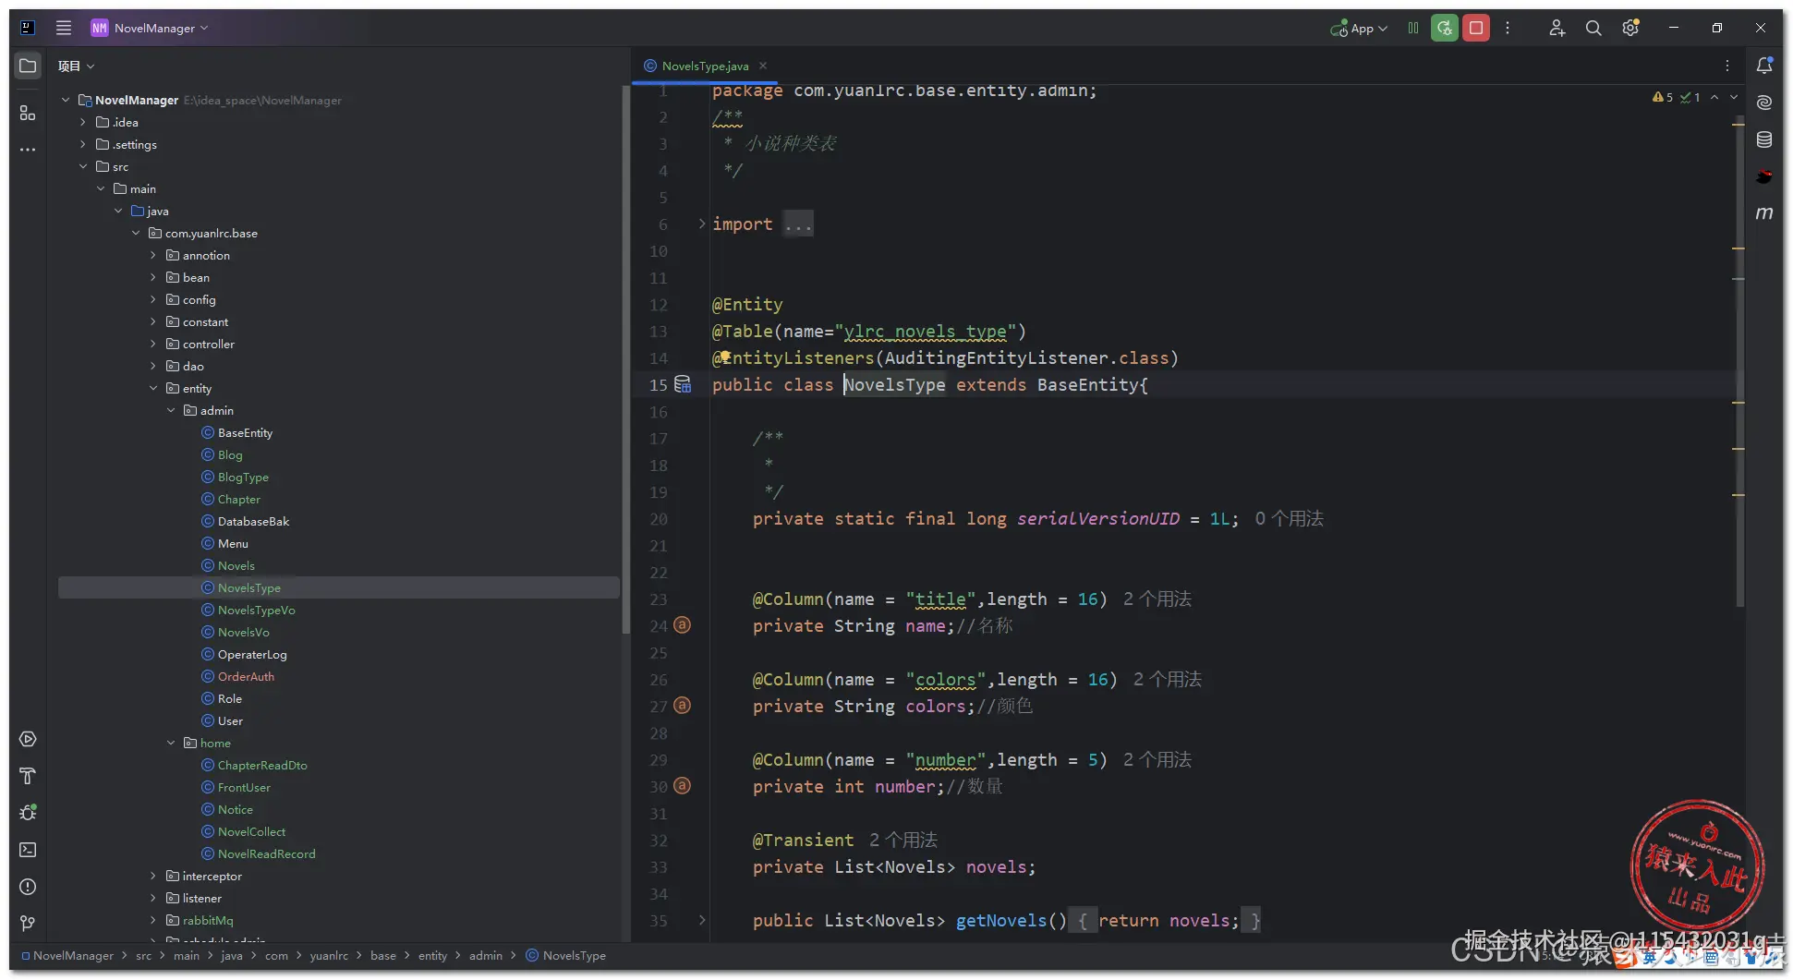
Task: Switch to the NovelsType.java tab
Action: [705, 66]
